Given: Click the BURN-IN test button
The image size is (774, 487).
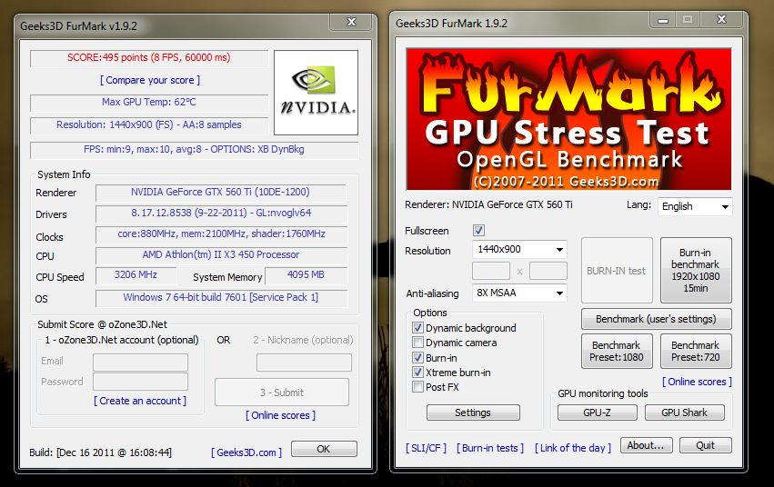Looking at the screenshot, I should click(617, 270).
